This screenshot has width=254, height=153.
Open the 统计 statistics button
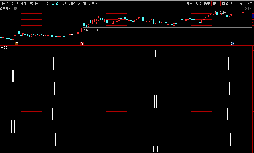[x=216, y=3]
